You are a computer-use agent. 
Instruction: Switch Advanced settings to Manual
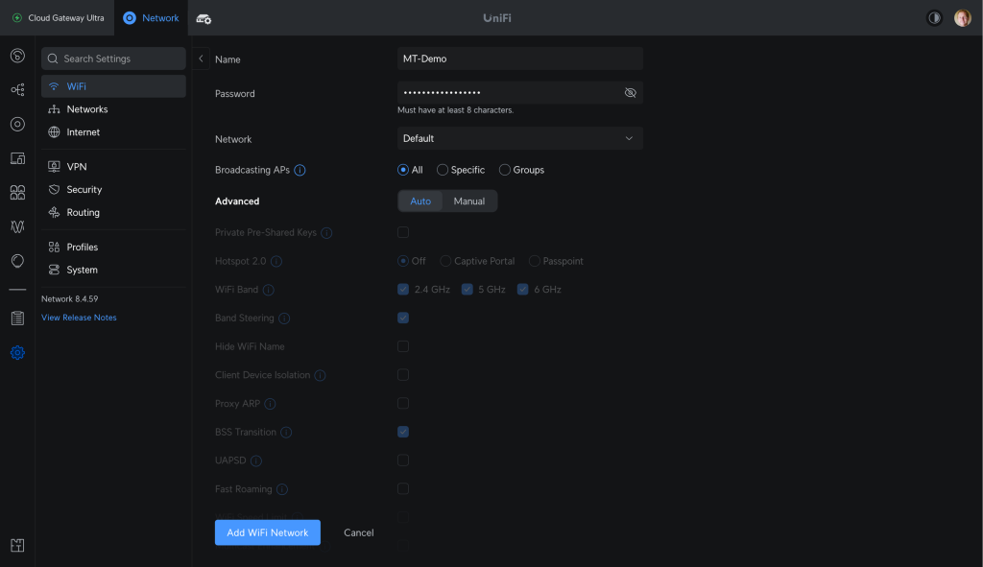469,201
